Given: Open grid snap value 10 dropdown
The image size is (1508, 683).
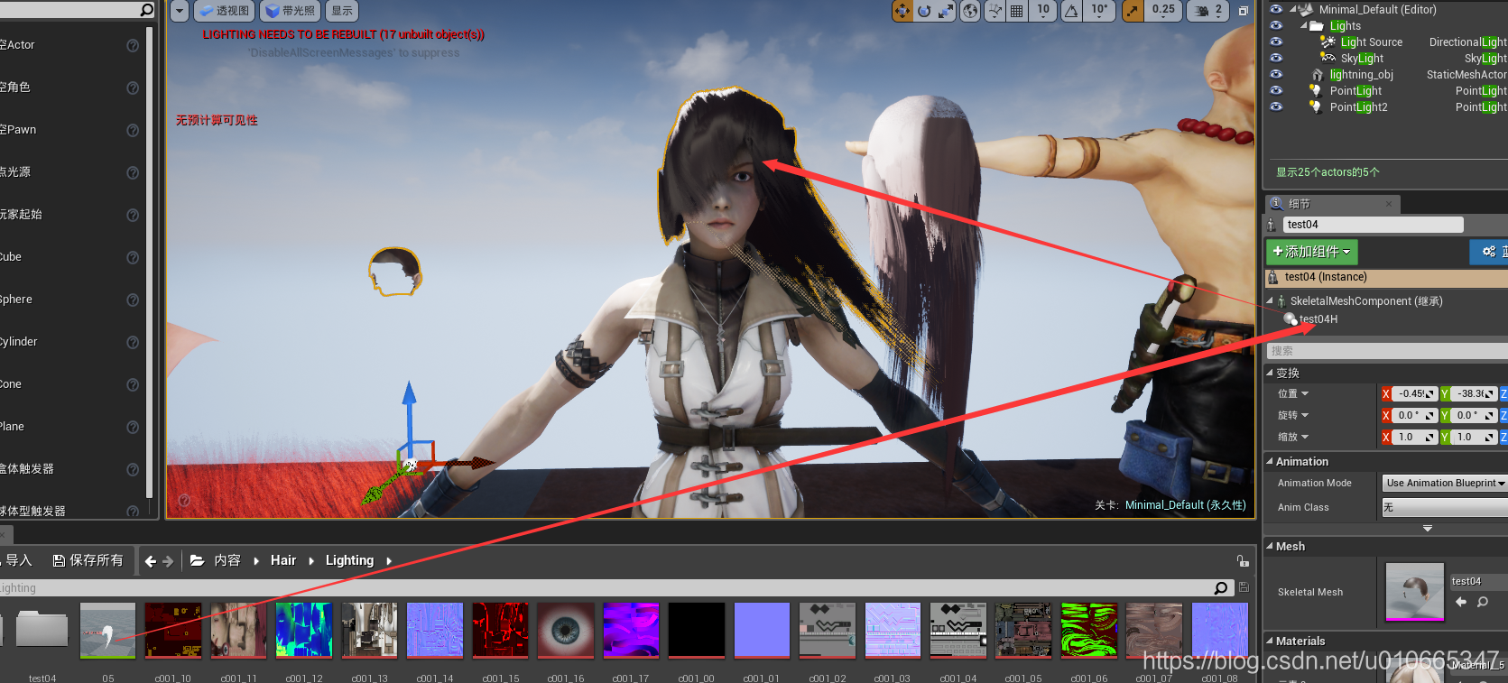Looking at the screenshot, I should click(1043, 11).
